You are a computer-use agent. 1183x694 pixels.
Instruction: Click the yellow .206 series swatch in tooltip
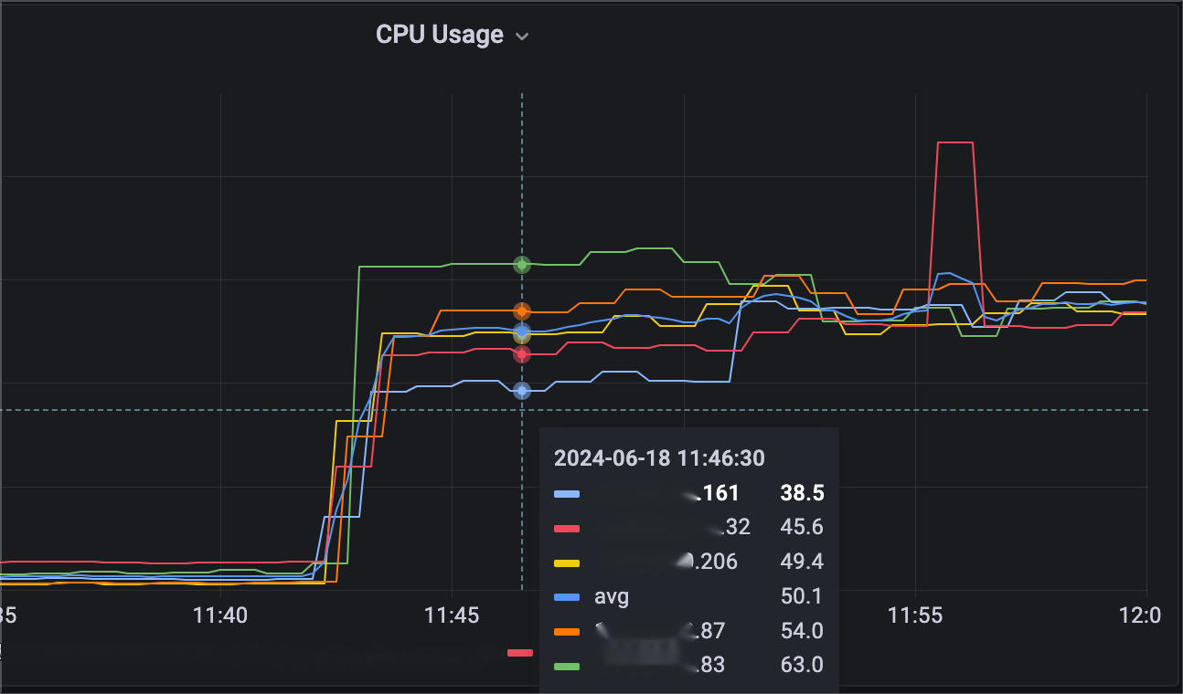(567, 562)
